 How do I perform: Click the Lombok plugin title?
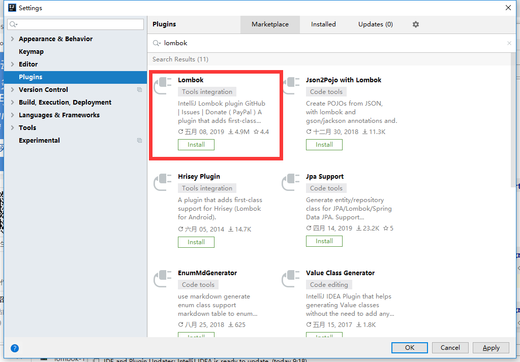coord(191,80)
